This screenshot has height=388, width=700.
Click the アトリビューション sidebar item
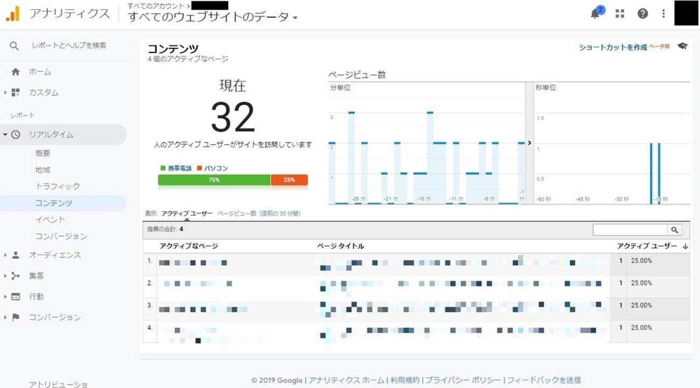click(x=58, y=384)
